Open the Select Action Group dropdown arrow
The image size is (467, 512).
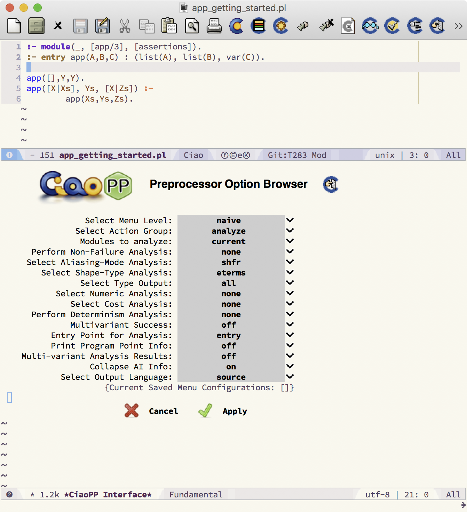(290, 231)
